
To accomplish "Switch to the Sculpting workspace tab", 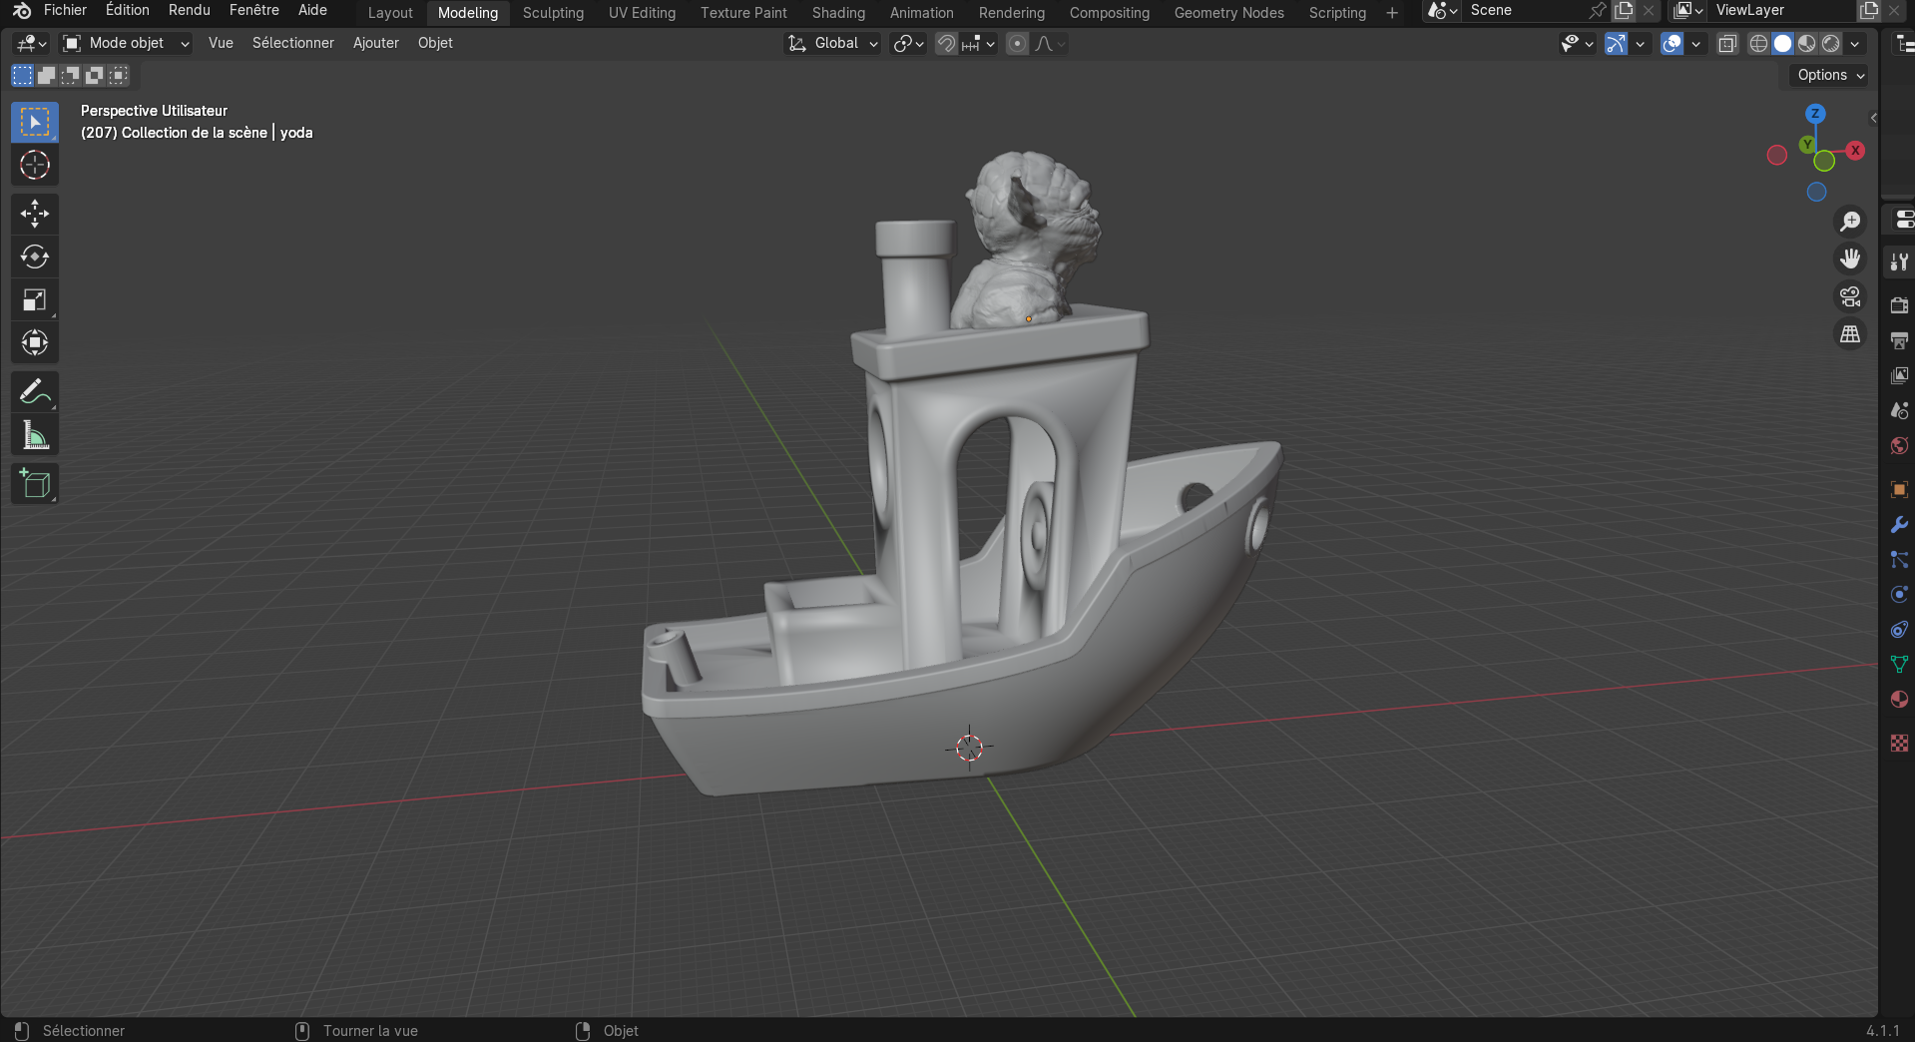I will click(553, 13).
